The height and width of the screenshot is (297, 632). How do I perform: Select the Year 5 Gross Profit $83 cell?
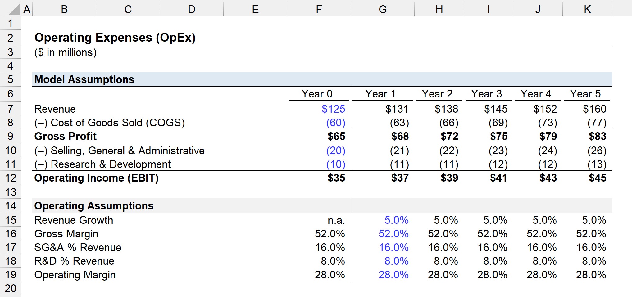[x=598, y=136]
